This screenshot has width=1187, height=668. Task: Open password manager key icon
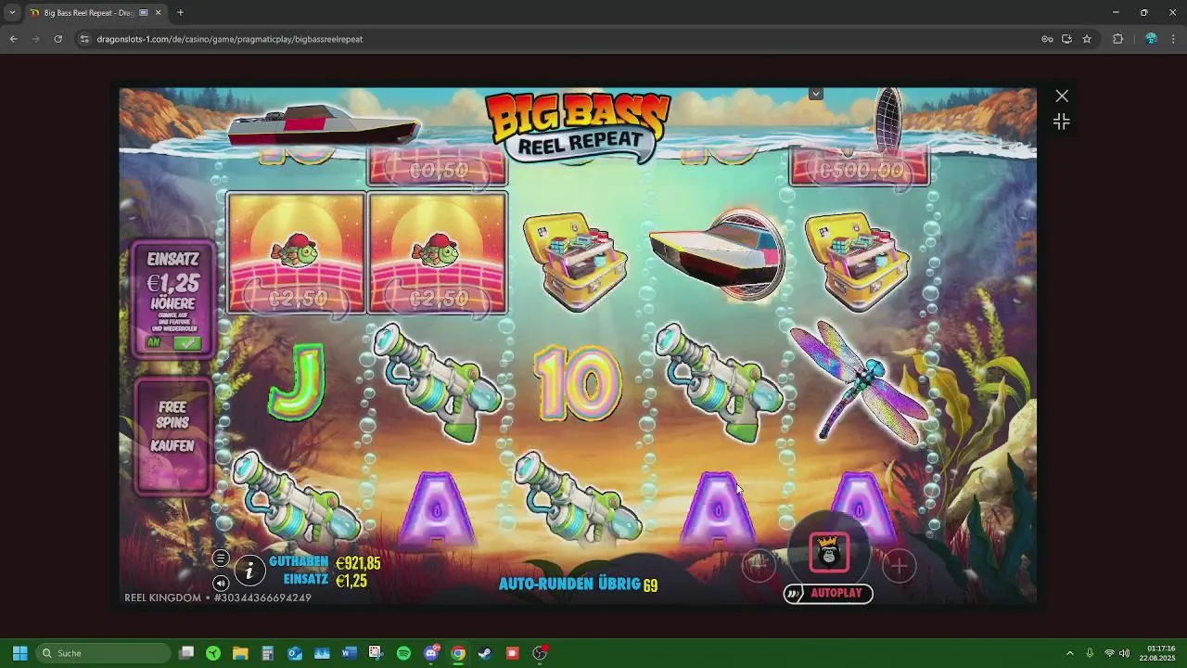click(1047, 39)
